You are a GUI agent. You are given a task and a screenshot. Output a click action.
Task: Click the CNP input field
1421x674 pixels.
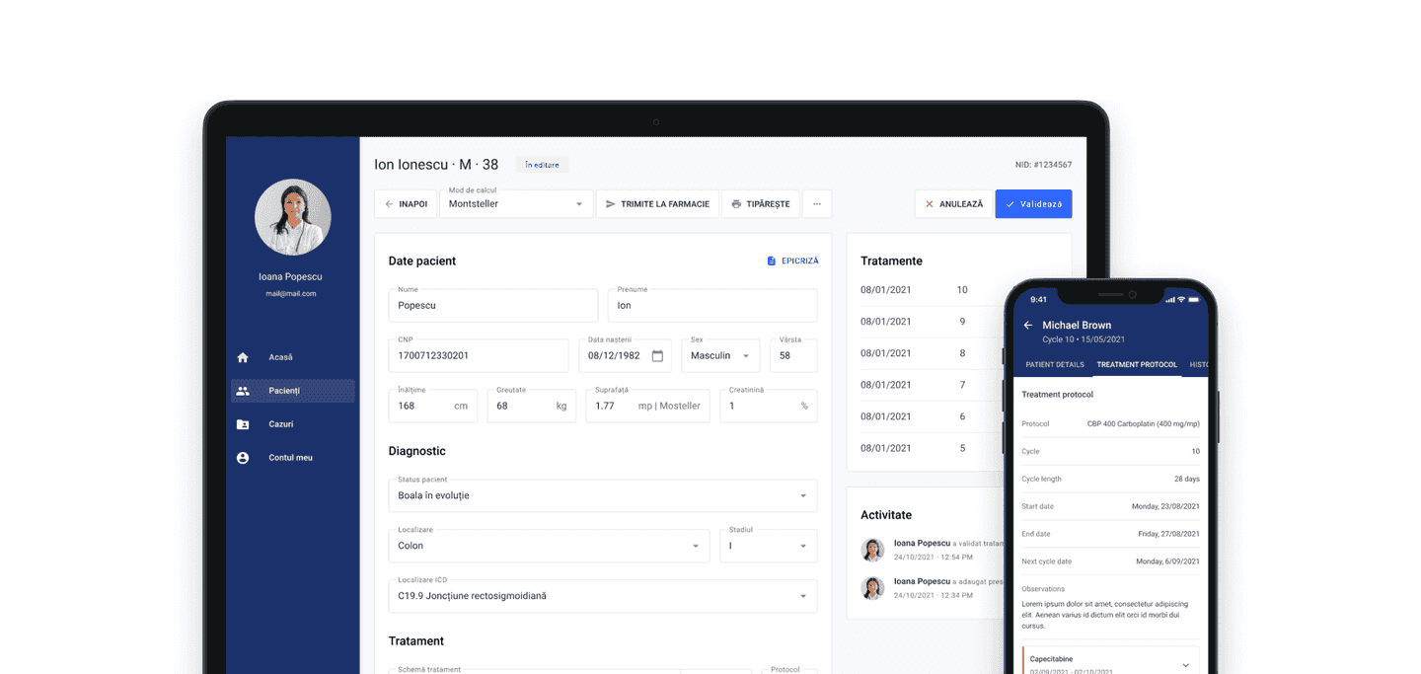pos(479,355)
